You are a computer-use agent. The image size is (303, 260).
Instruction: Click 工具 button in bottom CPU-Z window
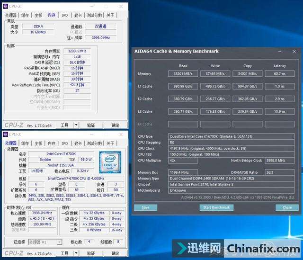pos(64,253)
